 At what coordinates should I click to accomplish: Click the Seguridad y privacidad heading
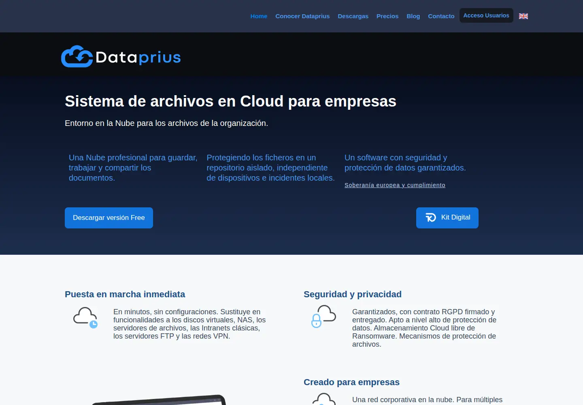tap(353, 294)
